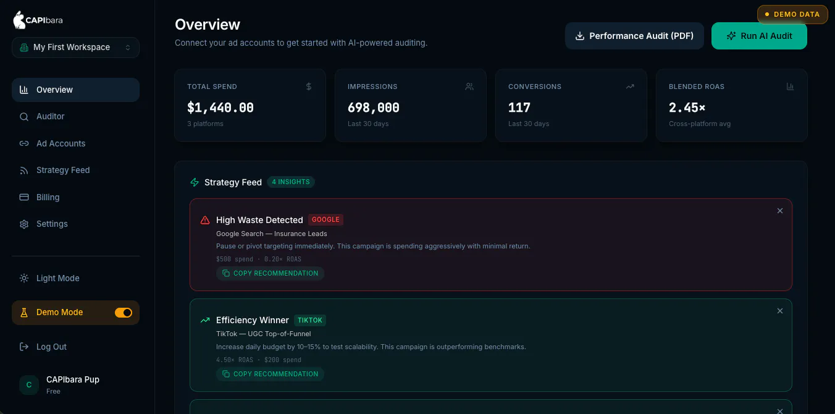Click the CAPIbara logo
This screenshot has width=835, height=414.
click(38, 20)
